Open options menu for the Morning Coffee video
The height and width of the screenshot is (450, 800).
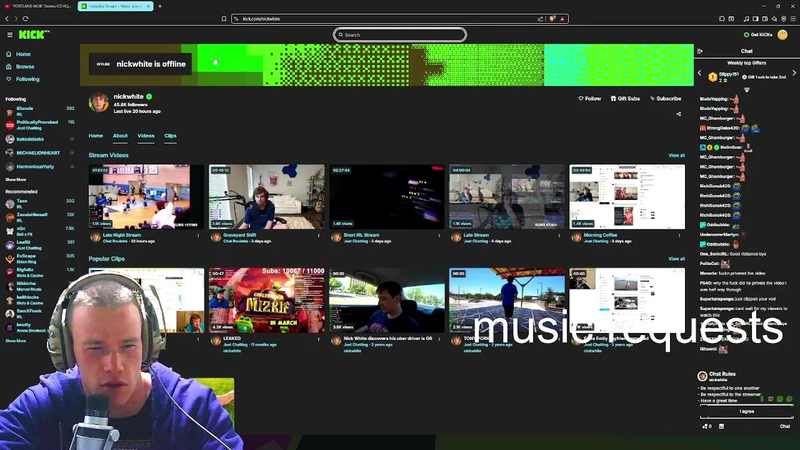pyautogui.click(x=679, y=236)
